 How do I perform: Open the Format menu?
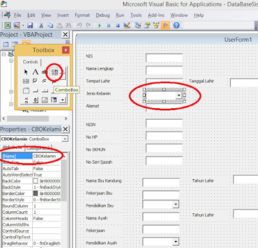[x=83, y=15]
